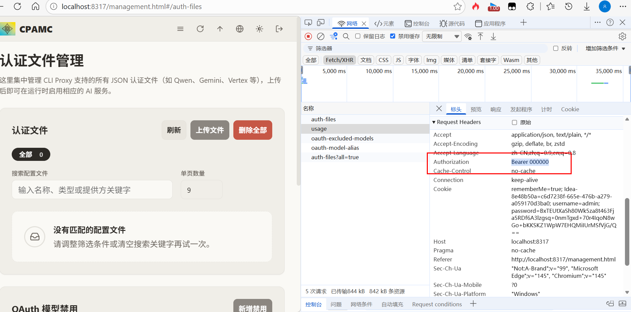The width and height of the screenshot is (631, 312).
Task: Click the record network log icon
Action: (x=308, y=36)
